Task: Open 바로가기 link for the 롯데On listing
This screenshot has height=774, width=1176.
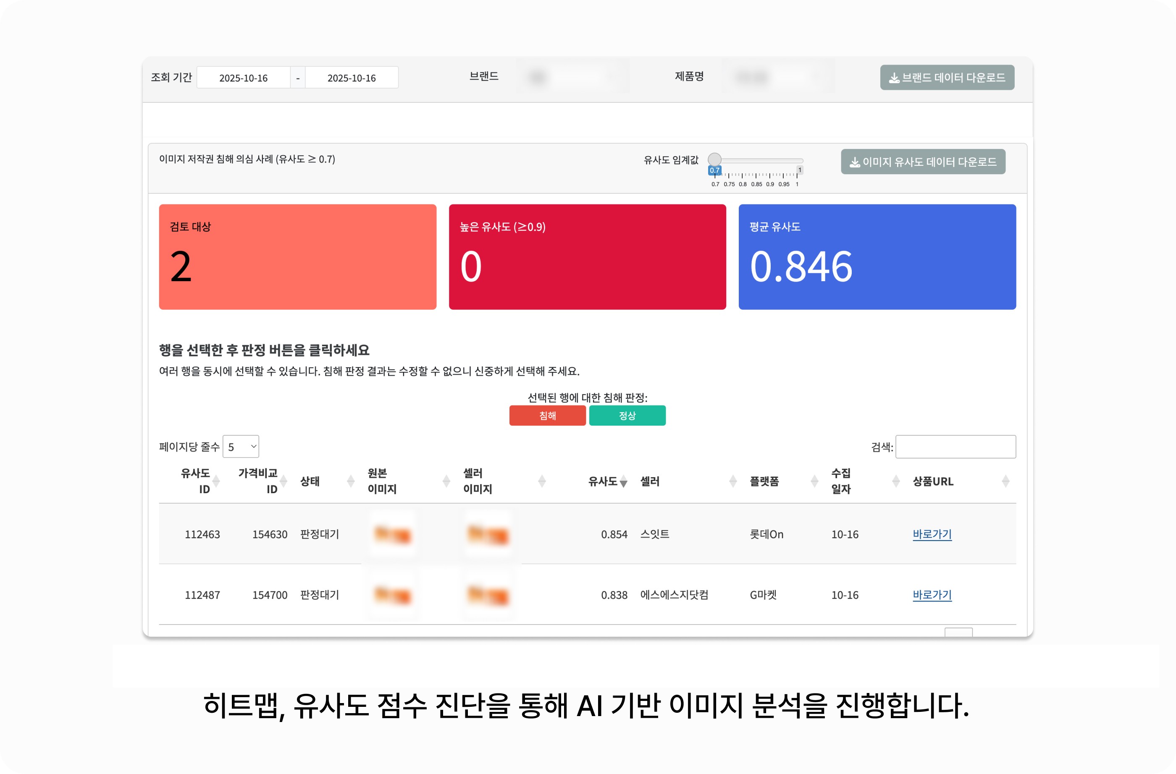Action: (x=932, y=534)
